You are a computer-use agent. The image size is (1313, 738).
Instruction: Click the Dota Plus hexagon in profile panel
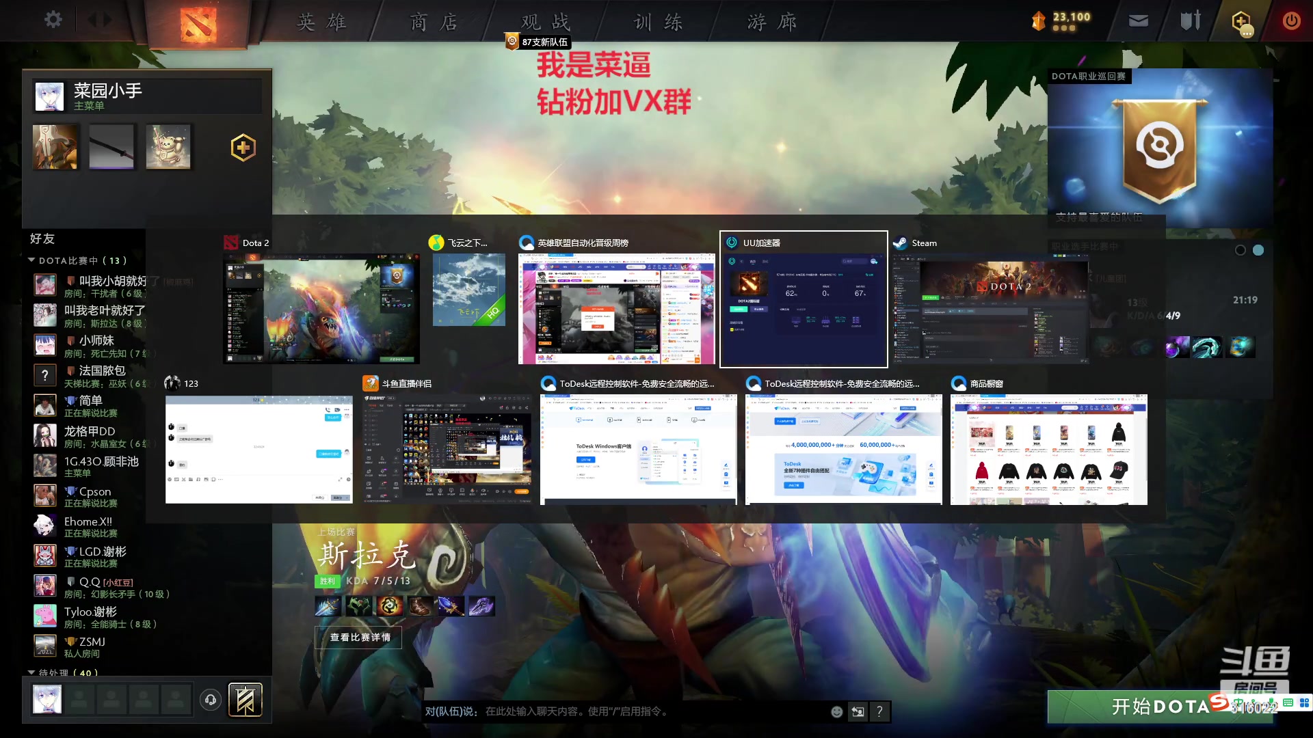(x=243, y=148)
